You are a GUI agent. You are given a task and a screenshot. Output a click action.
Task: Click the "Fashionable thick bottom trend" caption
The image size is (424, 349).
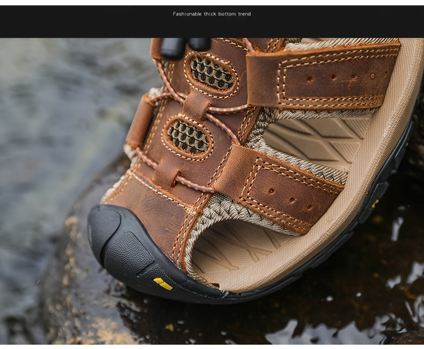coord(211,14)
